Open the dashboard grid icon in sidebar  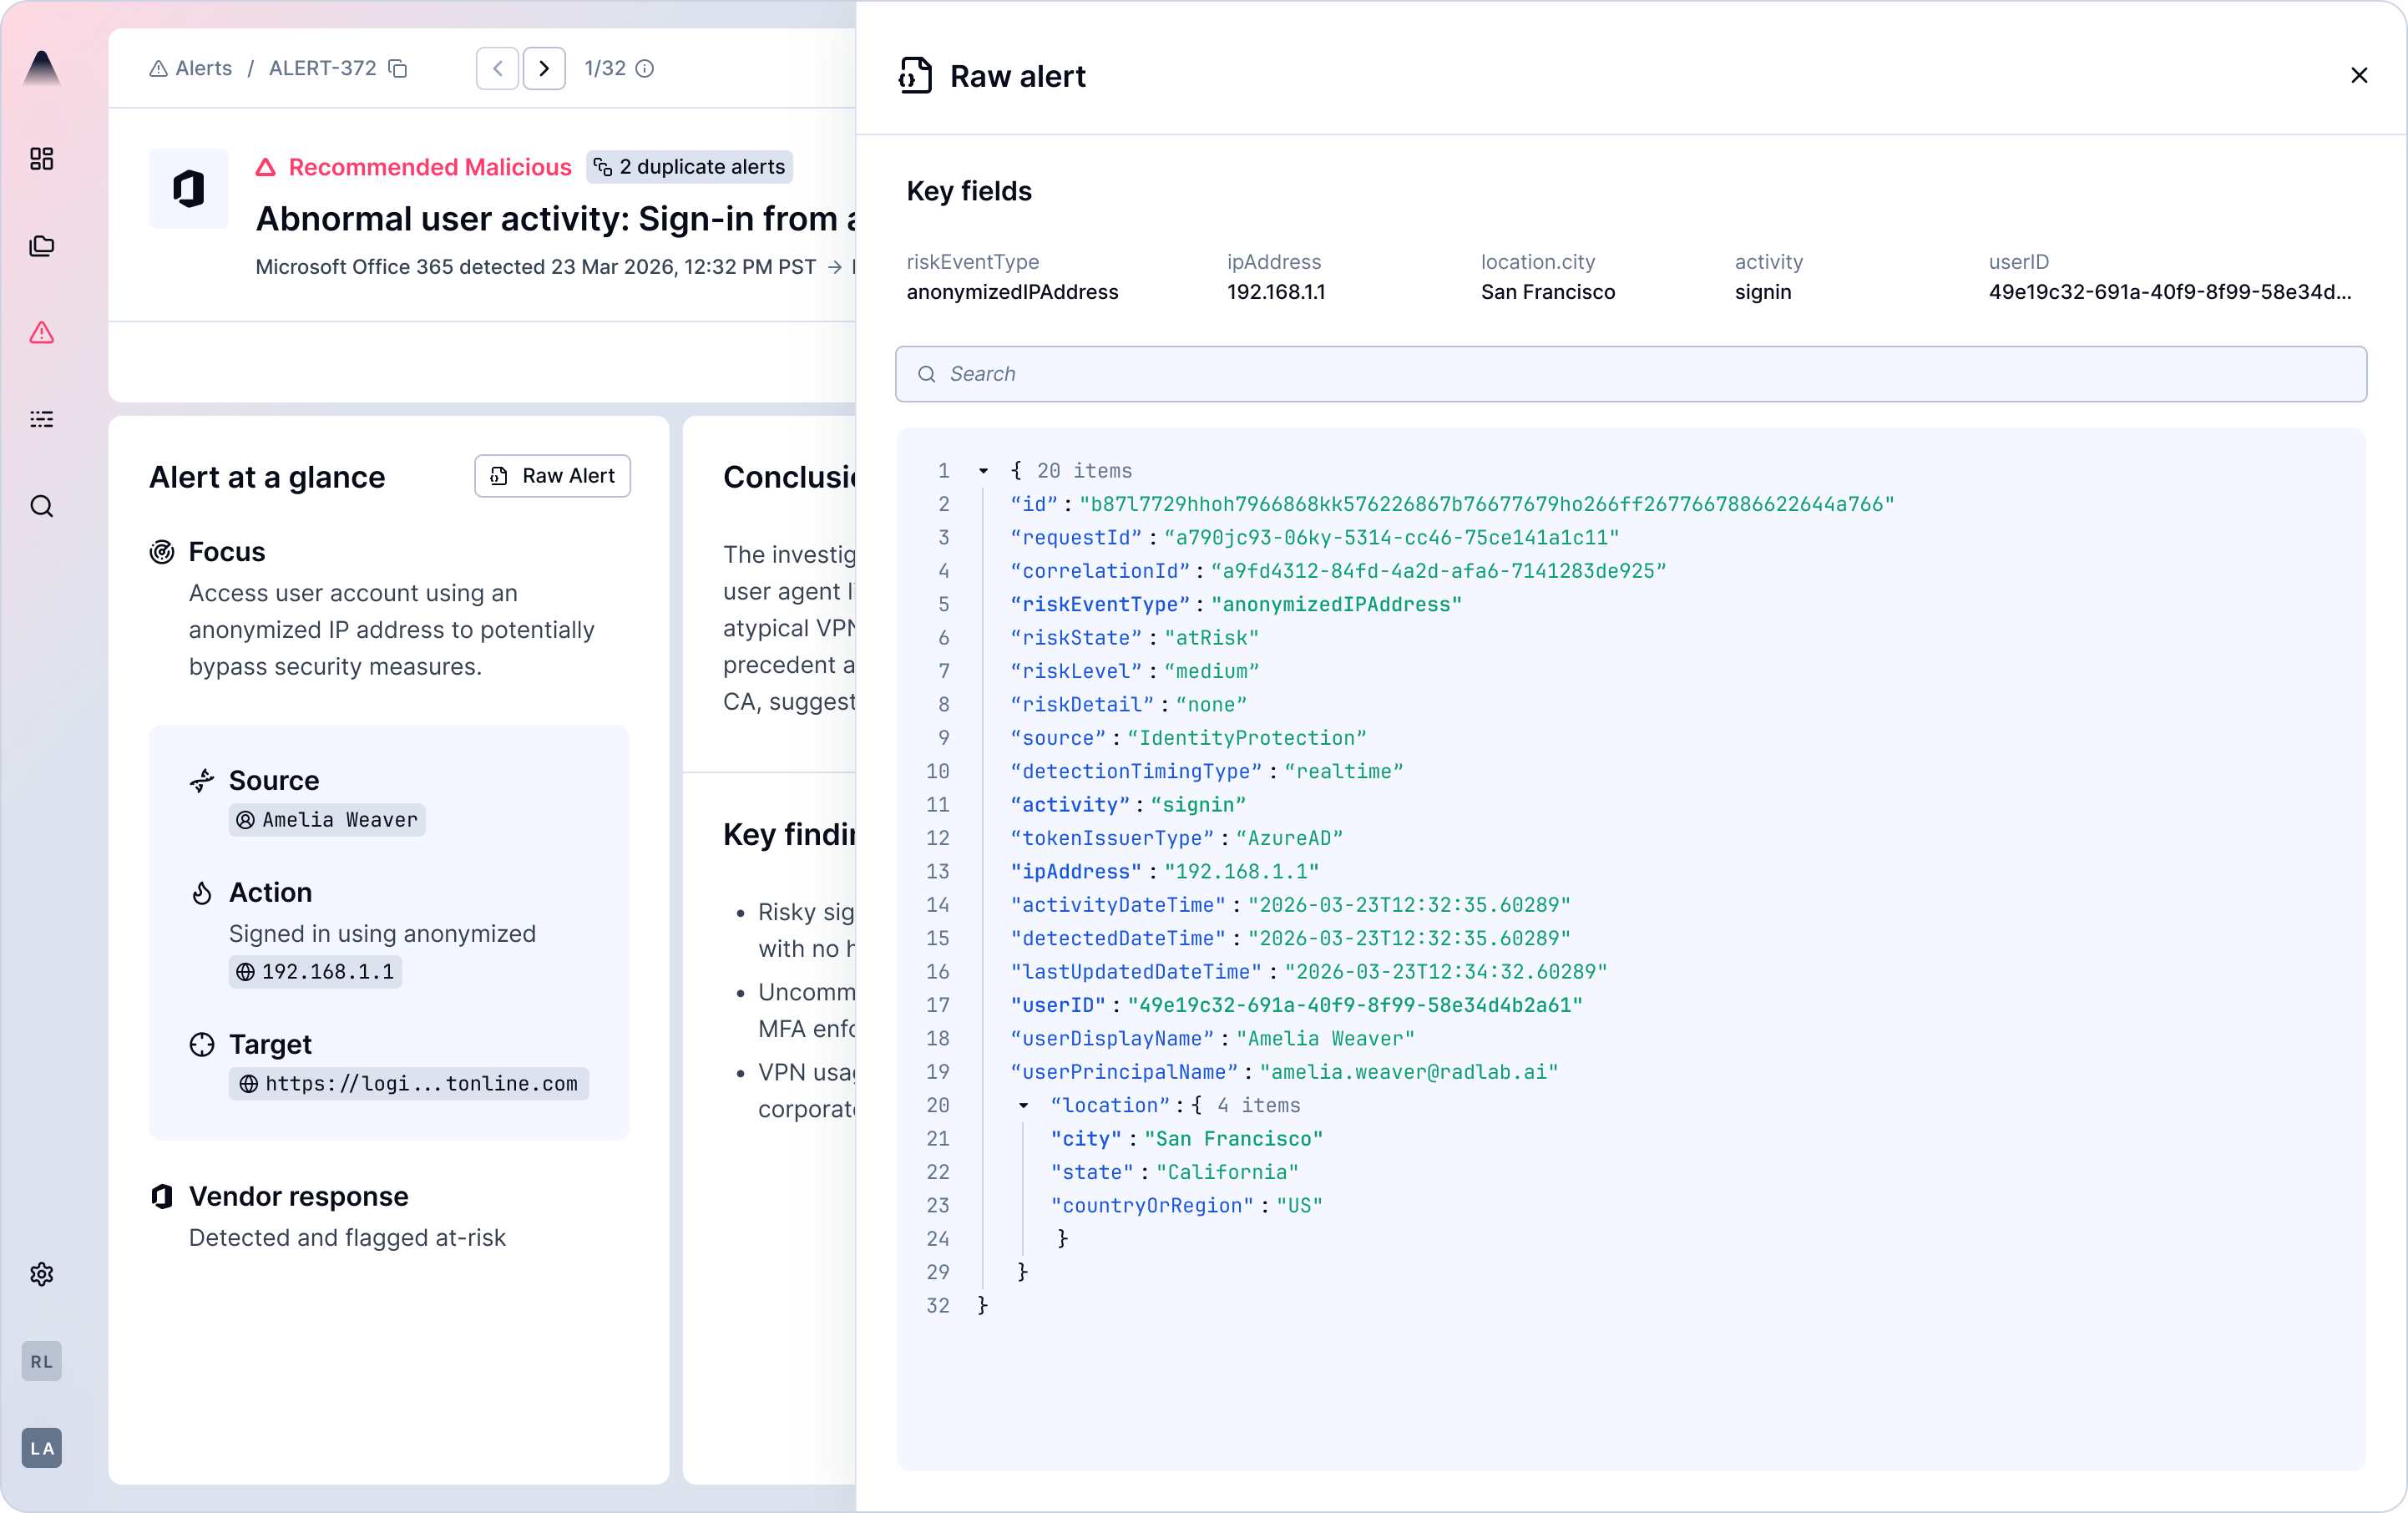41,159
